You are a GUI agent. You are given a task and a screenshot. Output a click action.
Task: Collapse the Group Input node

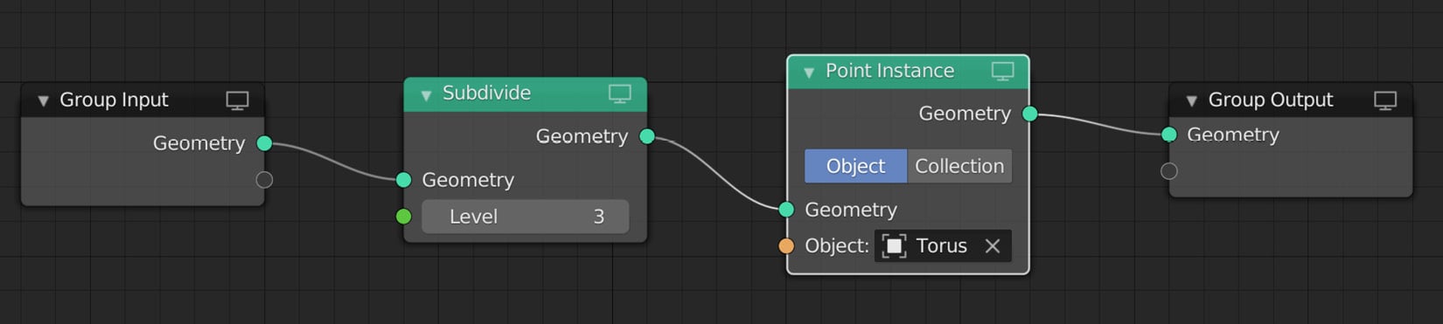coord(43,101)
